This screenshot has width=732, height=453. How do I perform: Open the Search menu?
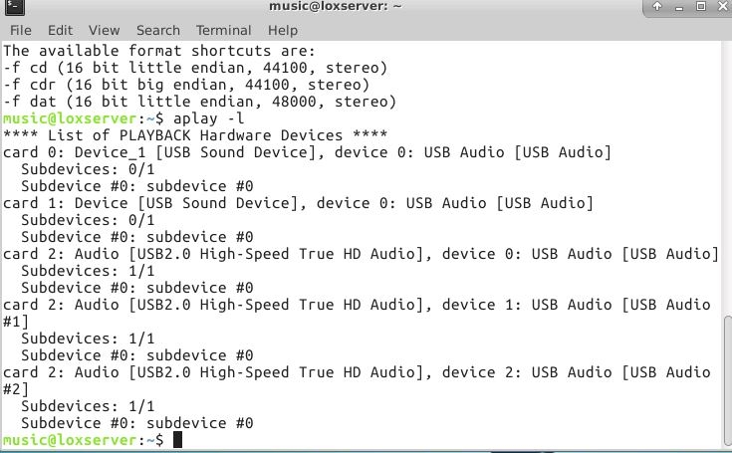coord(158,30)
